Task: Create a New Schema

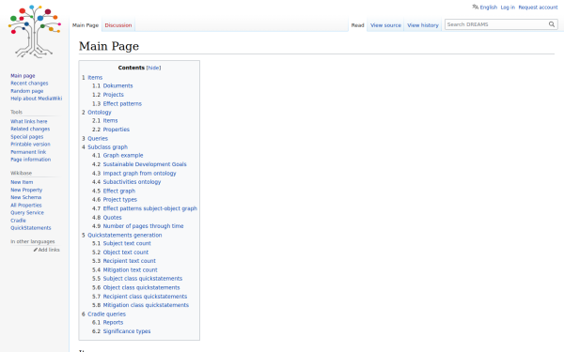Action: (x=26, y=197)
